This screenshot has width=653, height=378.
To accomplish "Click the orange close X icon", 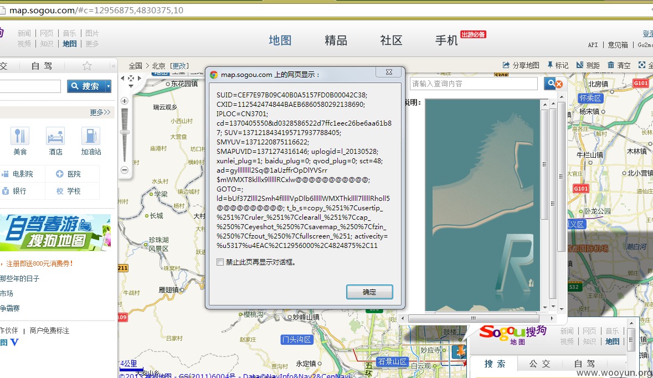I will (x=559, y=84).
